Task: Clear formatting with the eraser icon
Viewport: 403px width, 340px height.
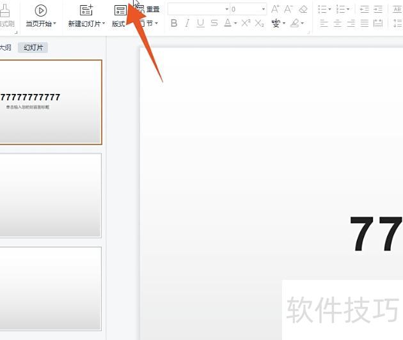Action: [303, 9]
